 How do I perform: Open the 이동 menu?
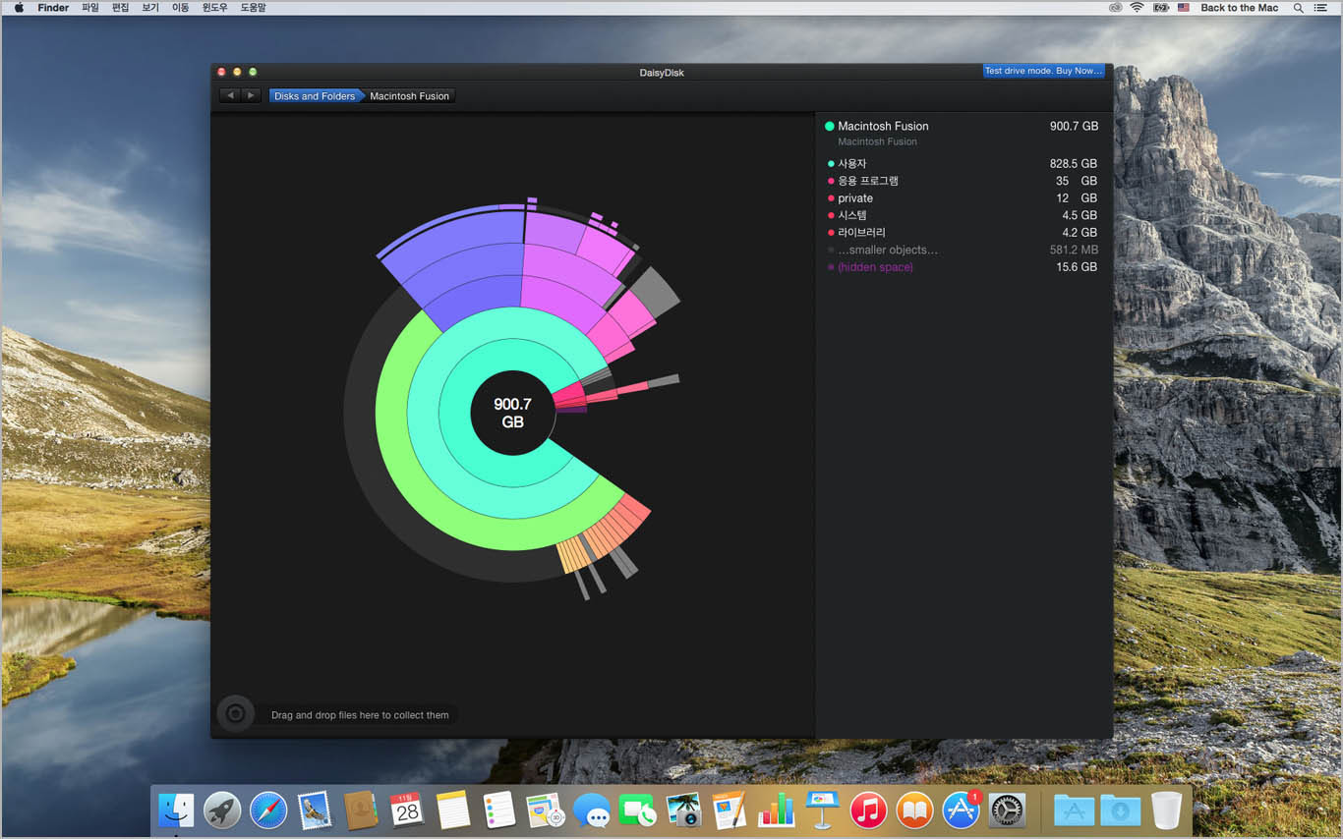pos(180,8)
